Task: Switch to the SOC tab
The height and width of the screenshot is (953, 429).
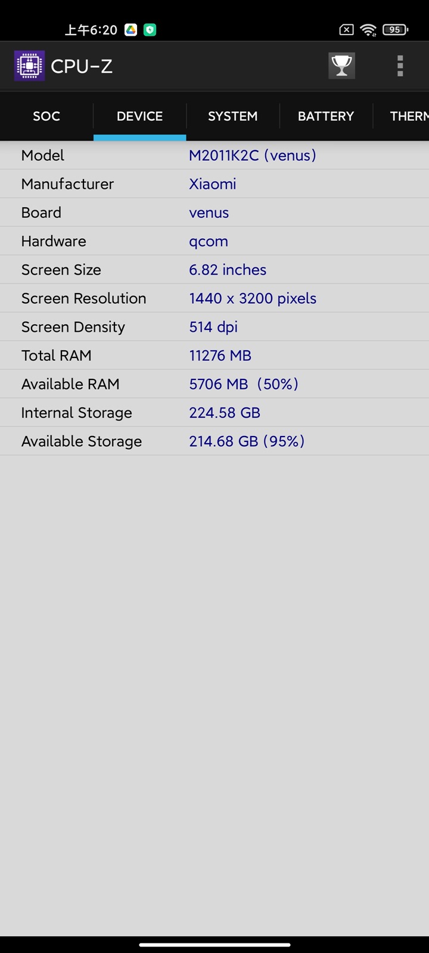Action: [46, 116]
